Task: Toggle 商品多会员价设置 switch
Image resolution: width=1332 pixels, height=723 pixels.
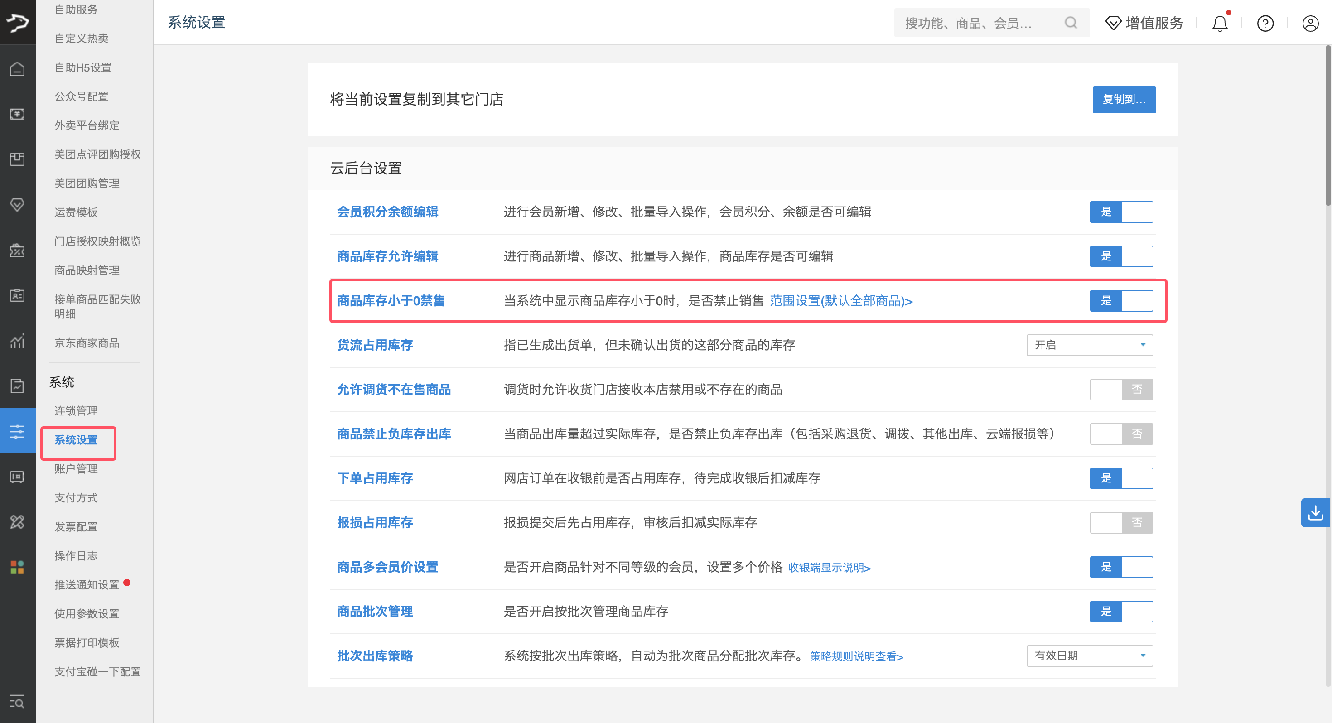Action: (1121, 567)
